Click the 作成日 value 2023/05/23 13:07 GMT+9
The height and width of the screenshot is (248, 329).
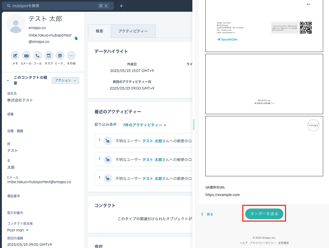click(132, 71)
